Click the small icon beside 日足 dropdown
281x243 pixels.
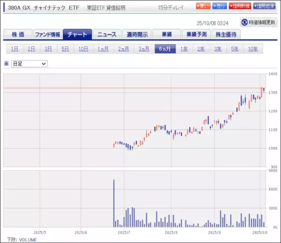click(6, 63)
